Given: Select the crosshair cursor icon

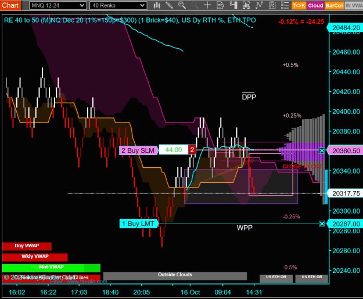Looking at the screenshot, I should pos(208,5).
